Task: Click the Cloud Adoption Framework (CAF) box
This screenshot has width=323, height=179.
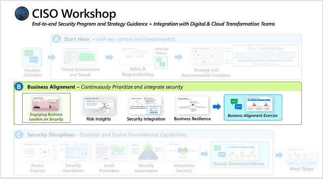Action: tap(265, 61)
